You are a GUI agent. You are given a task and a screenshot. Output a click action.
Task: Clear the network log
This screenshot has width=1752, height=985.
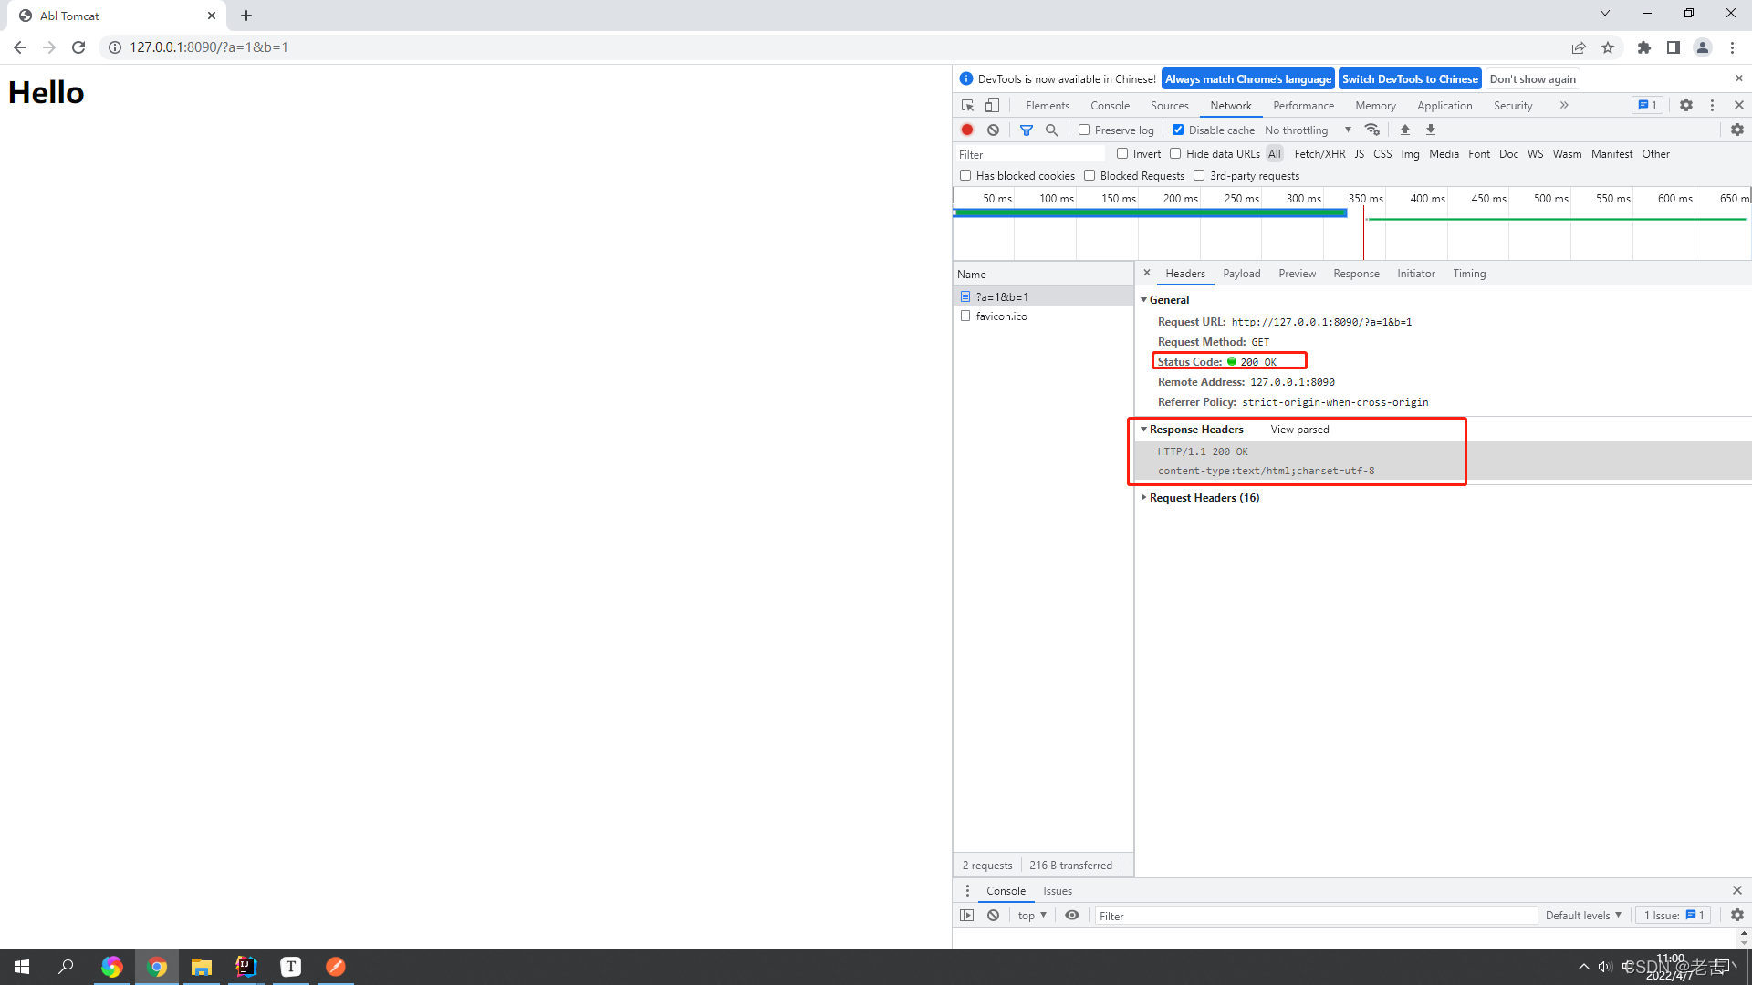[x=993, y=130]
